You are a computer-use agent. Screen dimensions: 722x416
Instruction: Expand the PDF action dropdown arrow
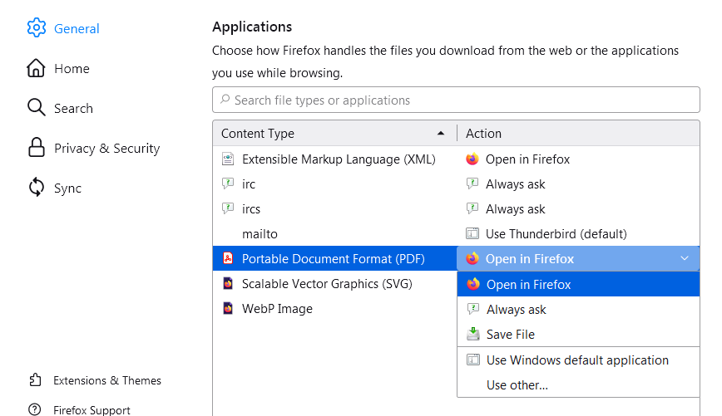coord(685,259)
